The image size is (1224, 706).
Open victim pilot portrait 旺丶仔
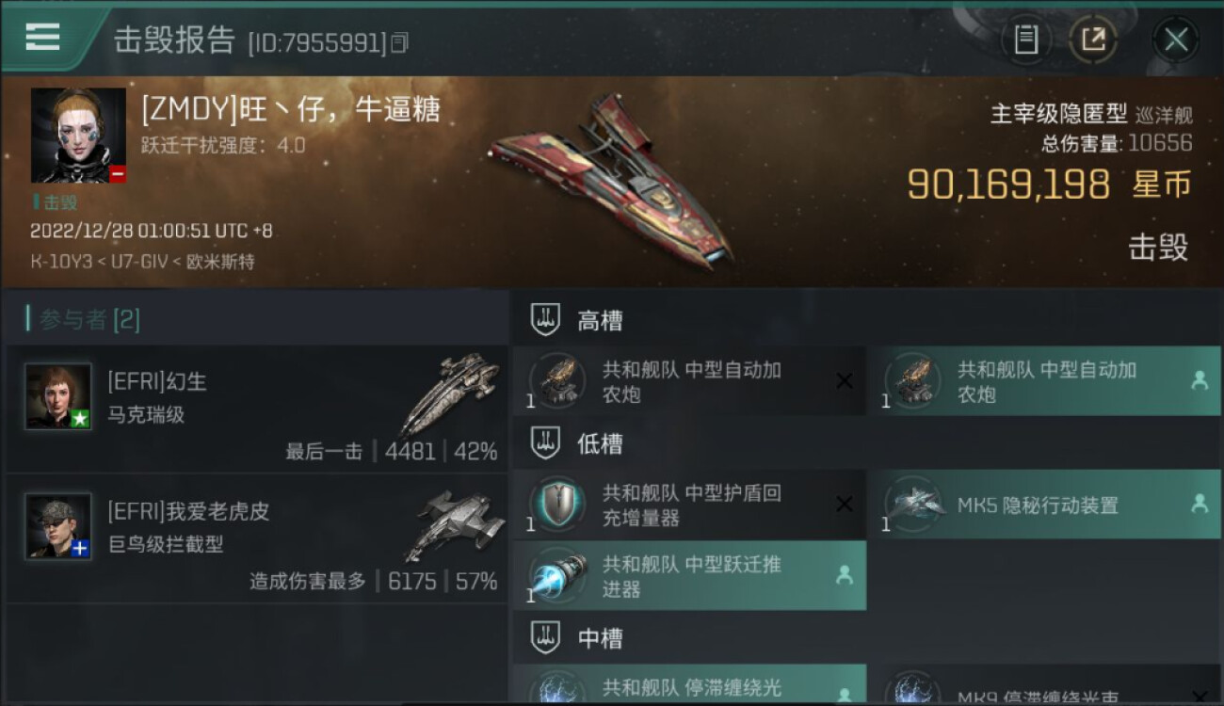[x=78, y=136]
